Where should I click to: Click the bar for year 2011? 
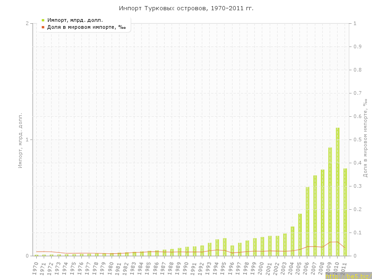345,212
